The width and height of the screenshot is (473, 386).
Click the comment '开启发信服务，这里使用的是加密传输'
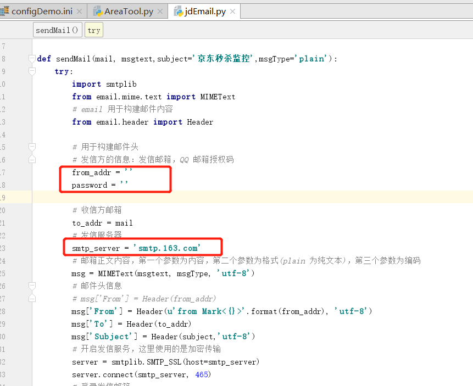click(147, 349)
